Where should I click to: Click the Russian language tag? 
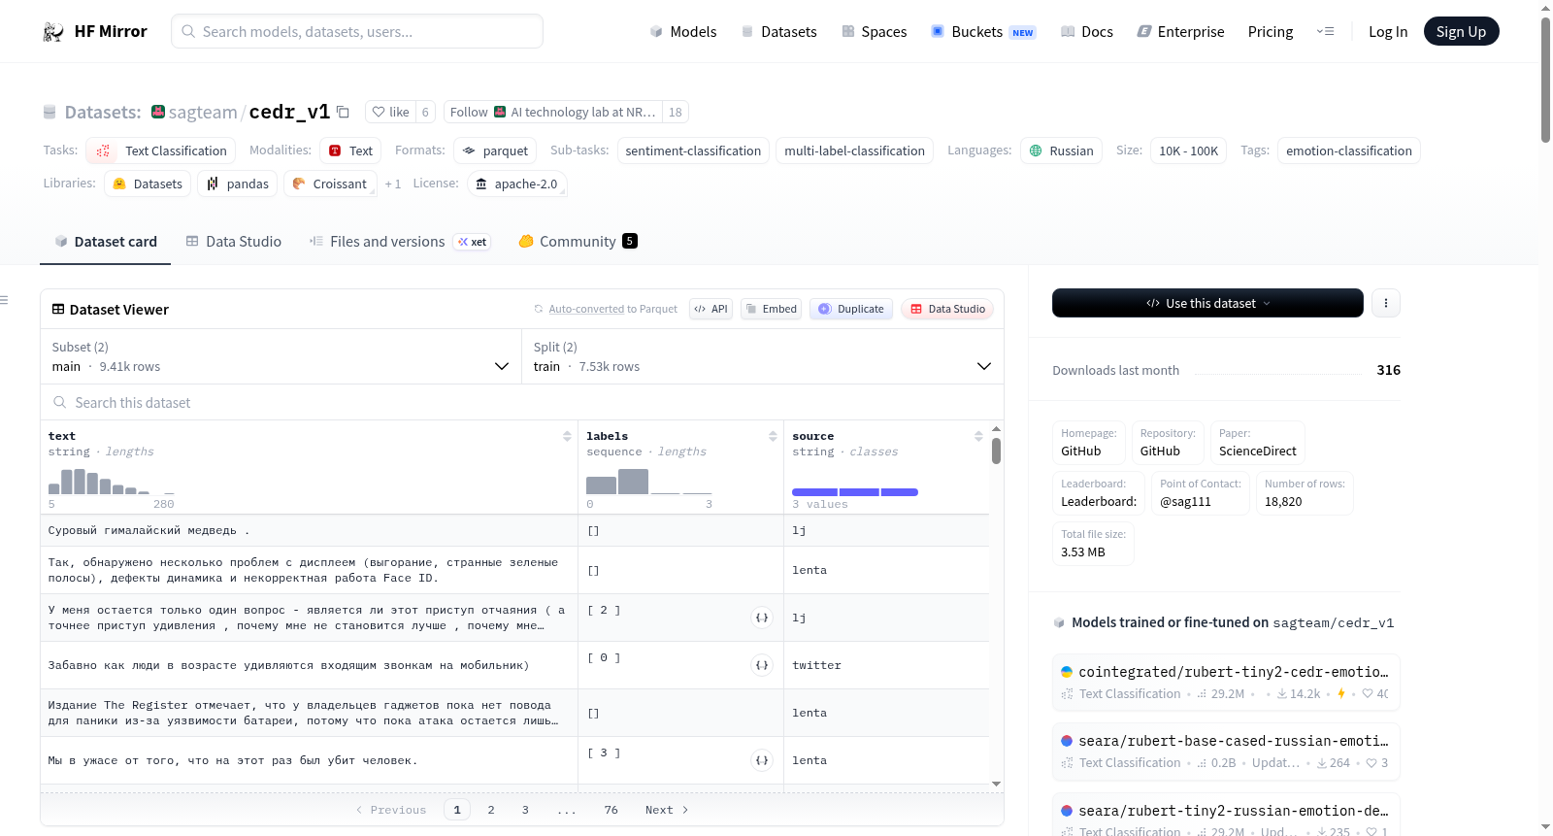point(1061,150)
